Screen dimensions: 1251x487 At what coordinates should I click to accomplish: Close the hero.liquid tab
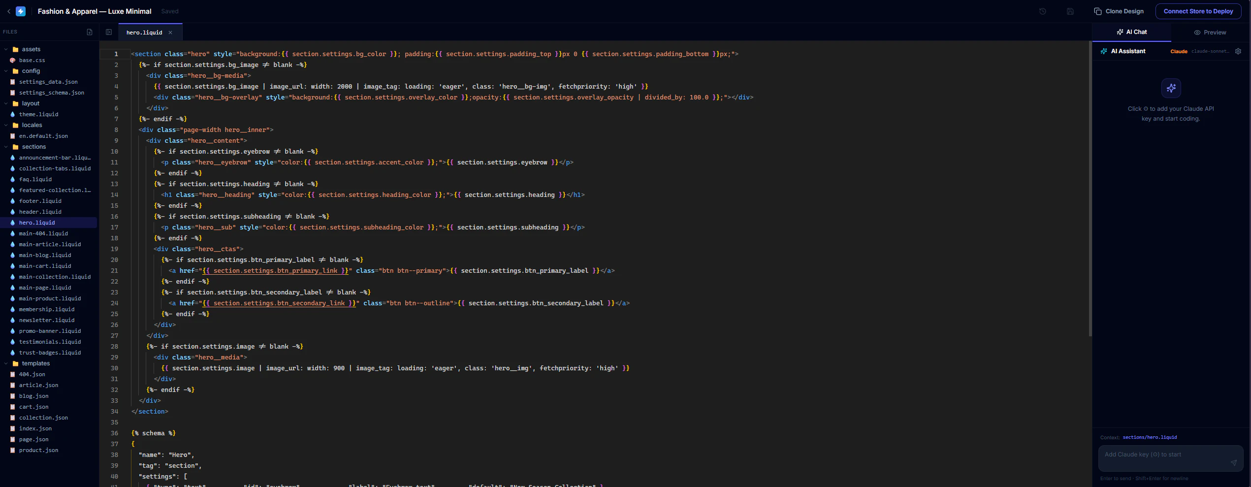coord(170,32)
